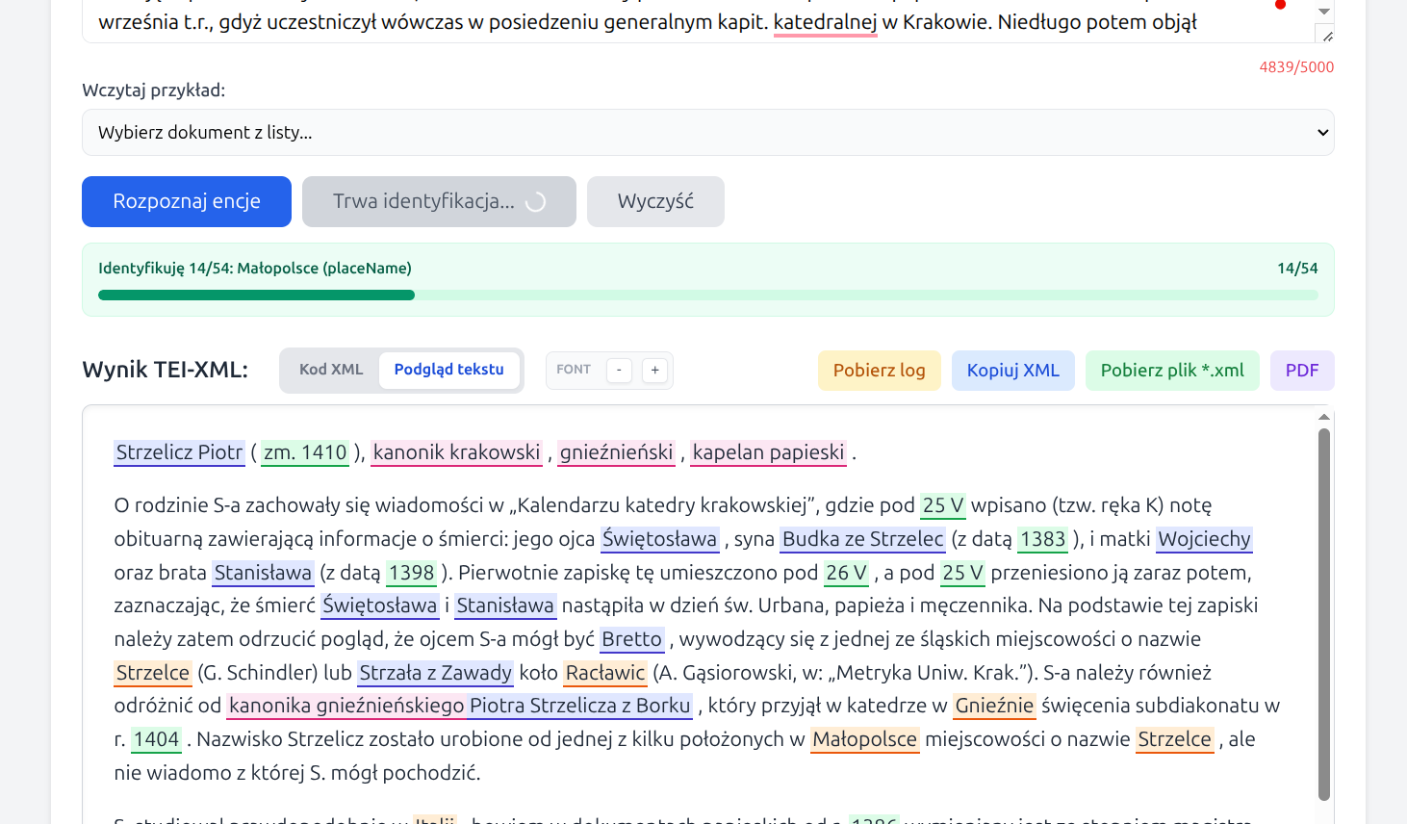Select the date entity 1383
Image resolution: width=1407 pixels, height=824 pixels.
click(1043, 539)
